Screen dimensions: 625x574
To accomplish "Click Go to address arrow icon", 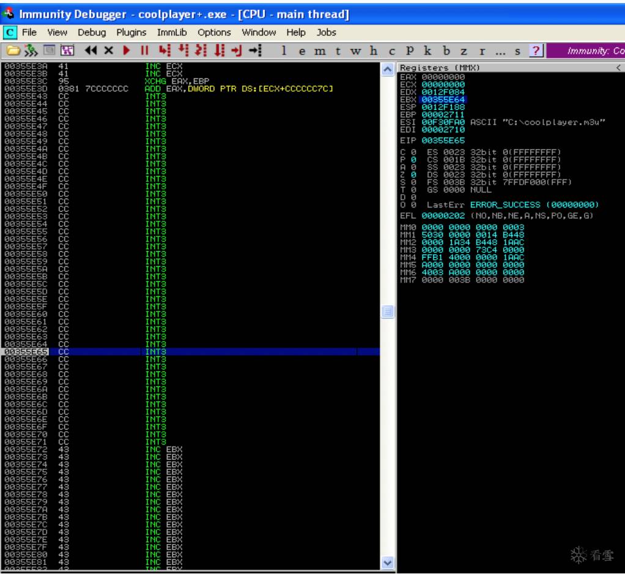I will point(255,50).
